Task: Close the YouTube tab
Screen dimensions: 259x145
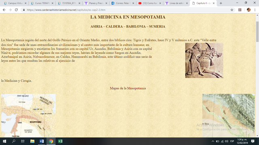Action: (160, 3)
